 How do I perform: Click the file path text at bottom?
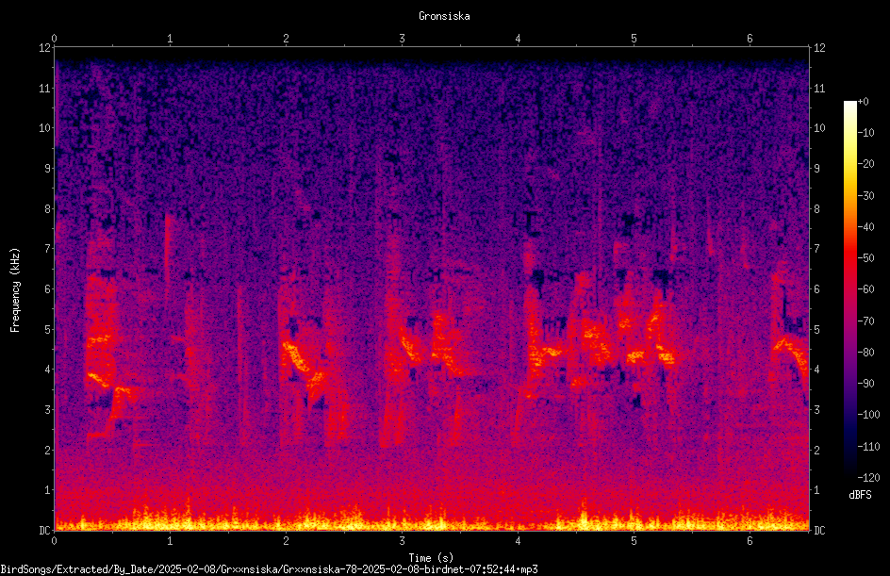[269, 569]
